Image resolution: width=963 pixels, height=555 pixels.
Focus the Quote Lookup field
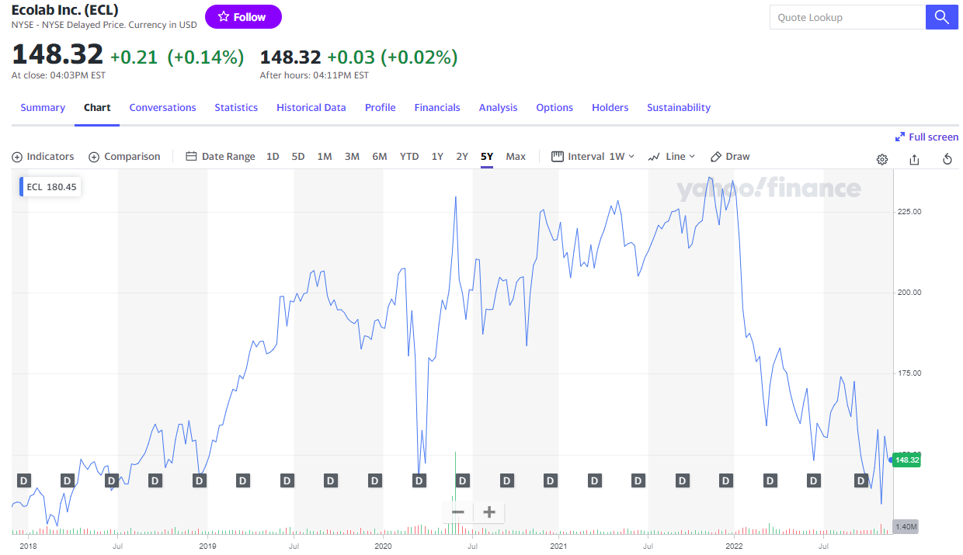(x=847, y=17)
